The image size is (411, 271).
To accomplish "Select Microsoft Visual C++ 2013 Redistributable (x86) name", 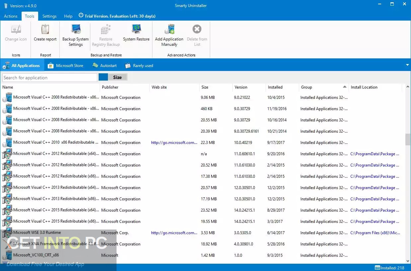I will click(x=56, y=199).
